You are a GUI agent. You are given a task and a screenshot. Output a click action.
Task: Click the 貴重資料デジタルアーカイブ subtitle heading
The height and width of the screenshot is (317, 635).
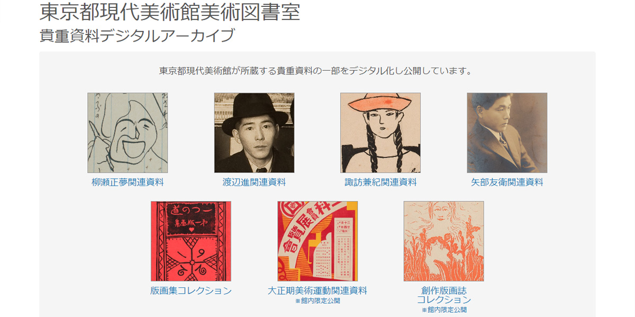pyautogui.click(x=137, y=36)
